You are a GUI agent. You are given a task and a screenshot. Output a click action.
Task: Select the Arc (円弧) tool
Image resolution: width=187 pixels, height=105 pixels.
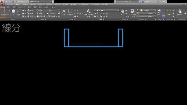point(19,13)
